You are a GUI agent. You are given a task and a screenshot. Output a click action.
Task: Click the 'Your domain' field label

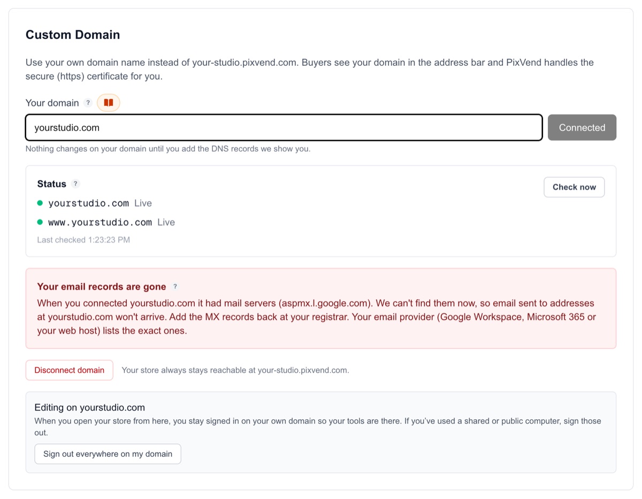tap(52, 103)
